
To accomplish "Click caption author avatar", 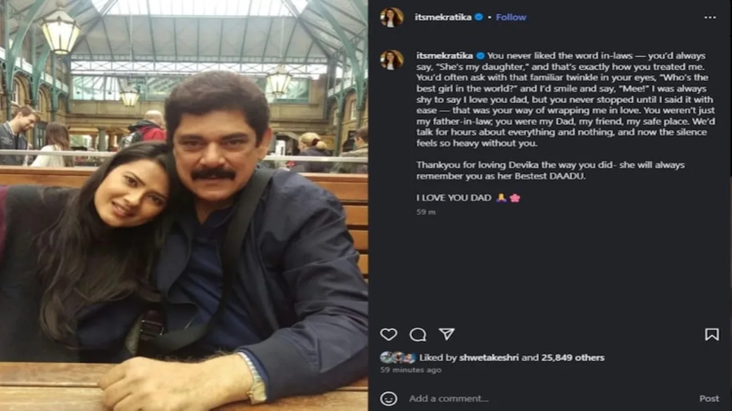I will [x=391, y=59].
